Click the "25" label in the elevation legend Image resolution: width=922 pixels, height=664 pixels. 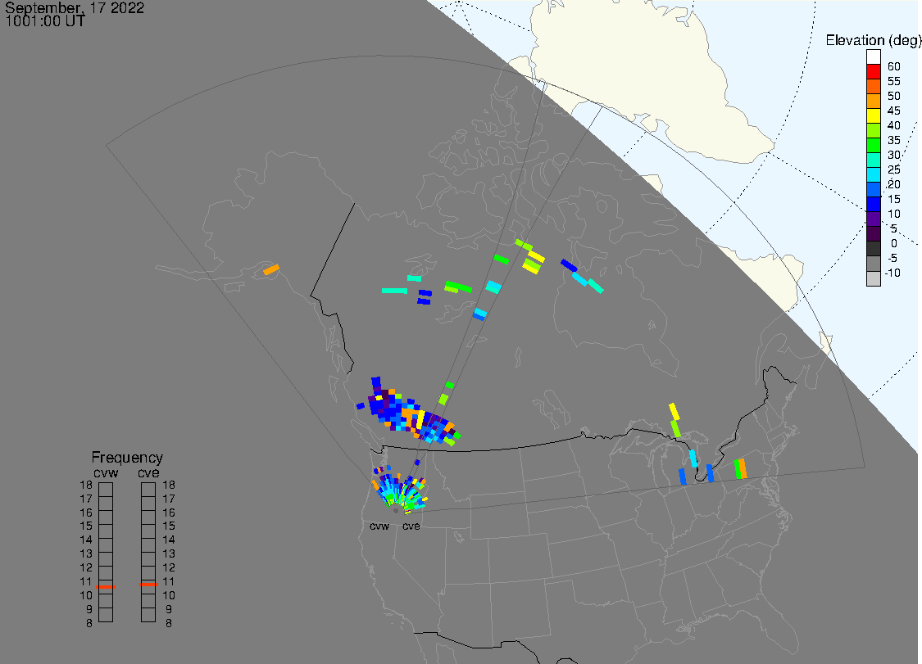pyautogui.click(x=894, y=169)
